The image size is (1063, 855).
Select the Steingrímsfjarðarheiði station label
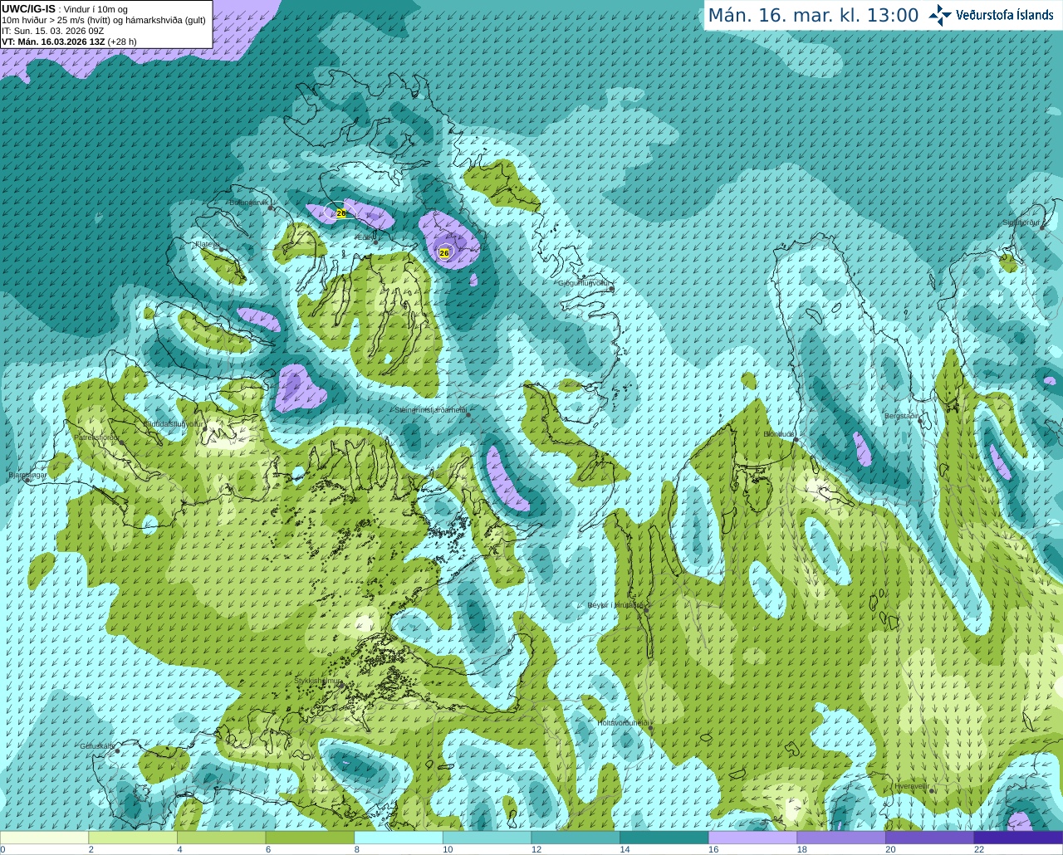coord(430,410)
